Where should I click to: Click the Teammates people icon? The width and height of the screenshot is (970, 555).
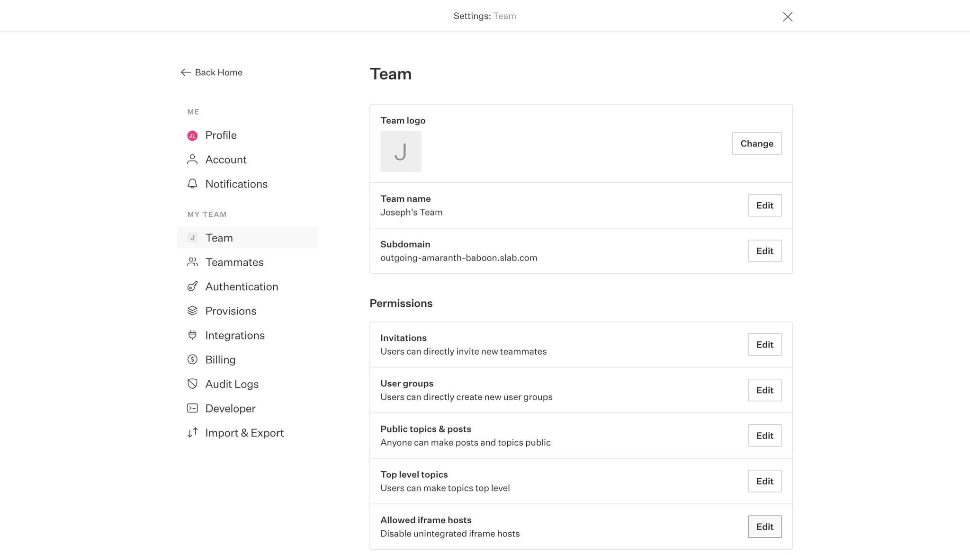[192, 262]
